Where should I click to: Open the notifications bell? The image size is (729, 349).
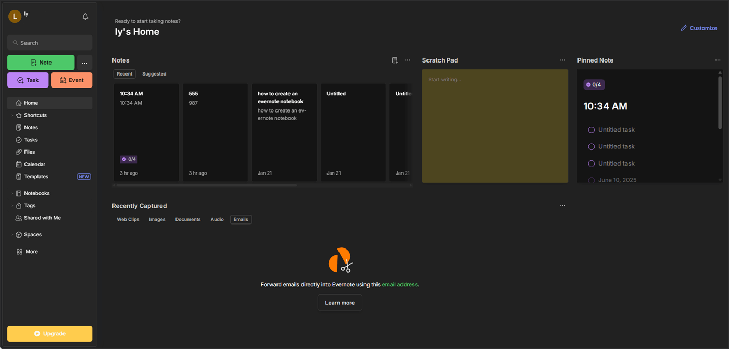85,17
